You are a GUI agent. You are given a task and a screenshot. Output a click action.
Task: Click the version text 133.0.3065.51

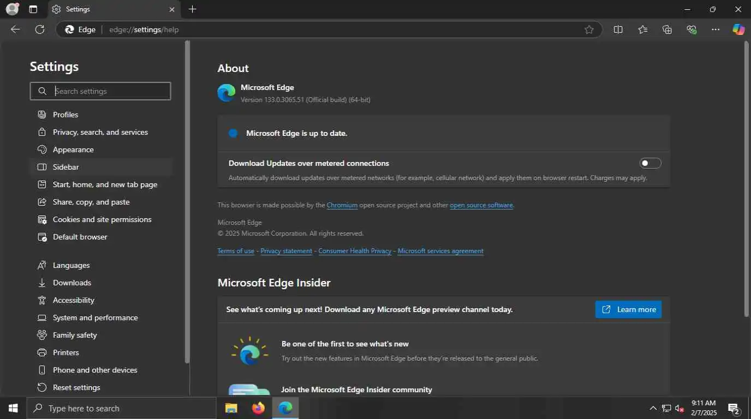(306, 100)
